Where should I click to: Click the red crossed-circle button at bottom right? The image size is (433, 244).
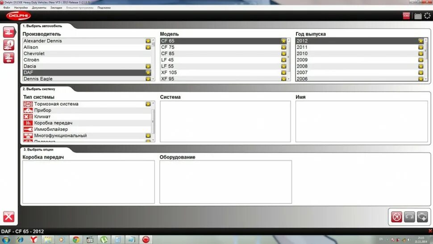(x=396, y=217)
